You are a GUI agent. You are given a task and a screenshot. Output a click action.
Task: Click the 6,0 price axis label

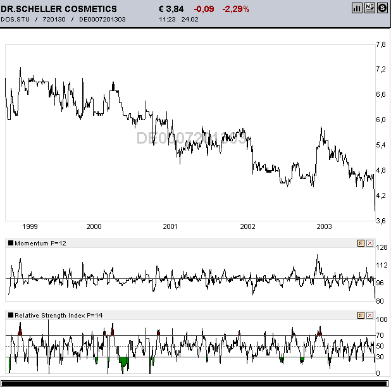tap(381, 120)
